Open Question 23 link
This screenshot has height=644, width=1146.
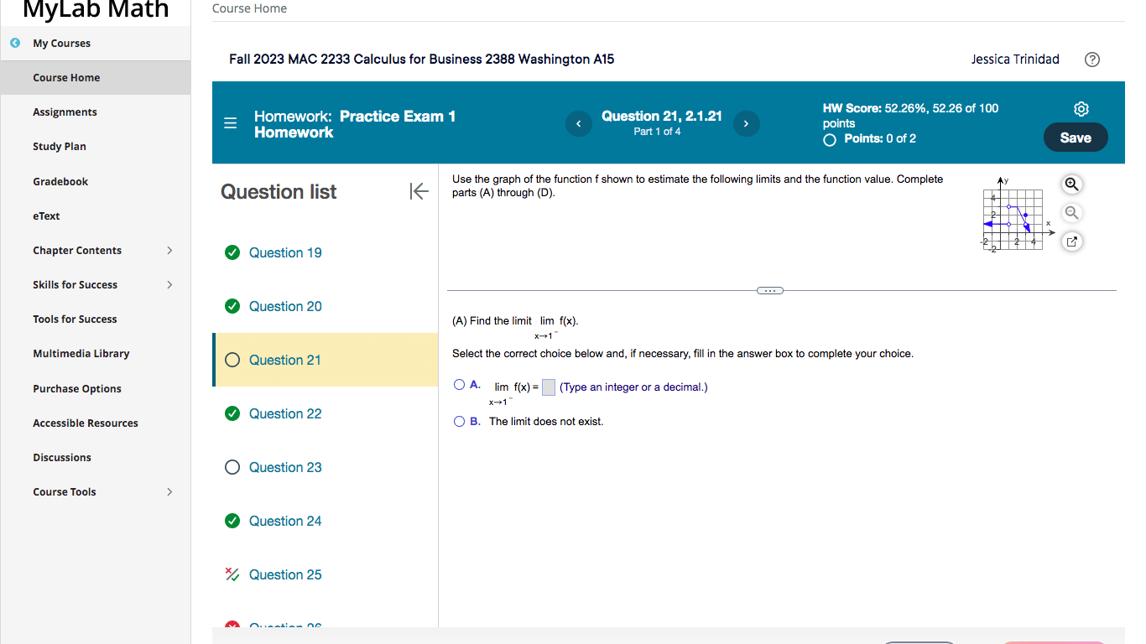(285, 467)
